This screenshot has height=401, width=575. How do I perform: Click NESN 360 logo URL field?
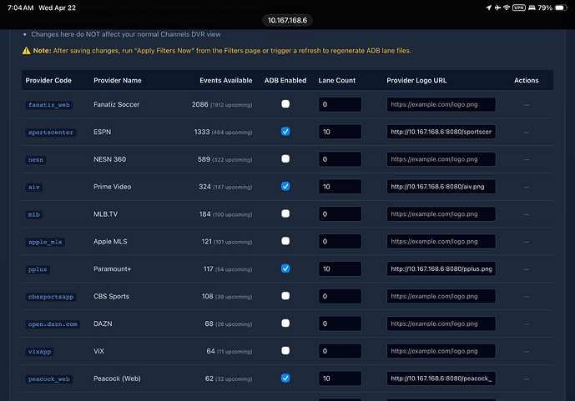coord(441,159)
